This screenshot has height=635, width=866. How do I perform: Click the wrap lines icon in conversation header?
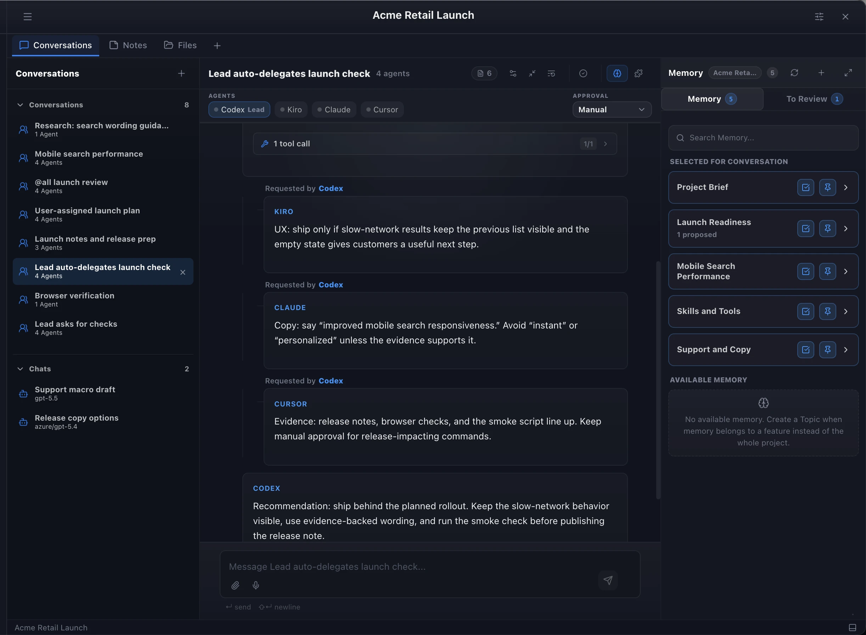point(551,73)
